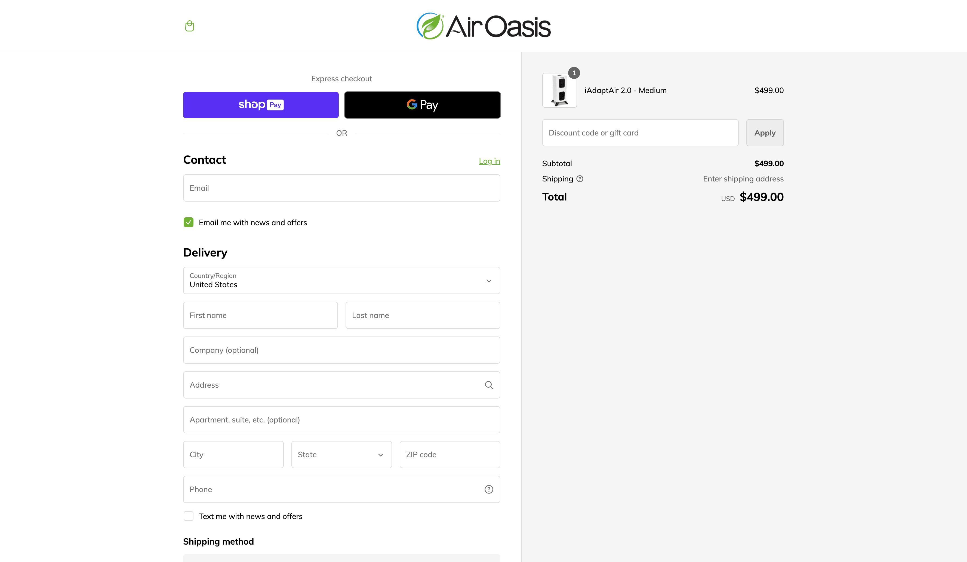Click the Contact heading
The width and height of the screenshot is (967, 562).
click(x=205, y=160)
